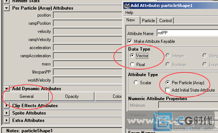The height and width of the screenshot is (133, 218).
Task: Toggle Make Attribute Keyable checkbox
Action: (130, 41)
